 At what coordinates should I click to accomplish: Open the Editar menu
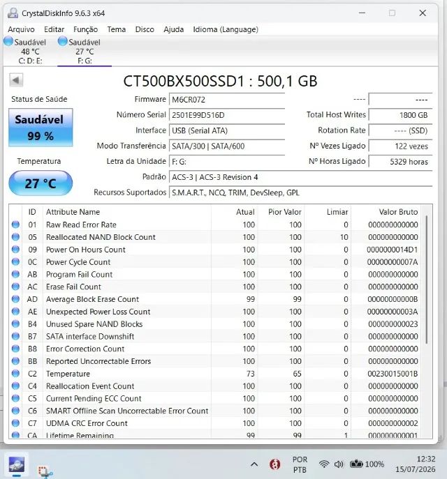point(54,29)
